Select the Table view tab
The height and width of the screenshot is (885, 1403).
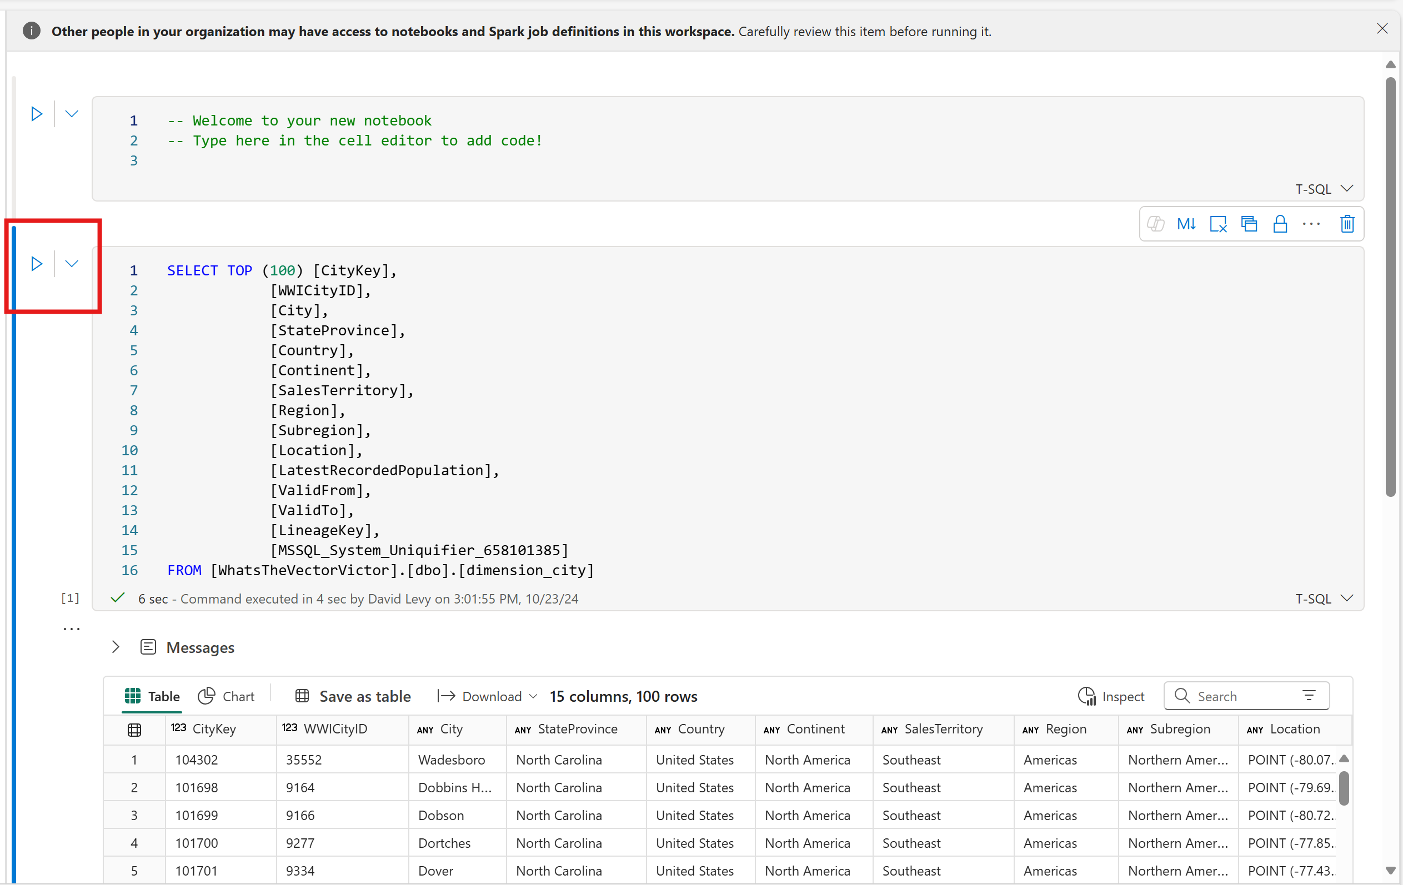point(152,695)
